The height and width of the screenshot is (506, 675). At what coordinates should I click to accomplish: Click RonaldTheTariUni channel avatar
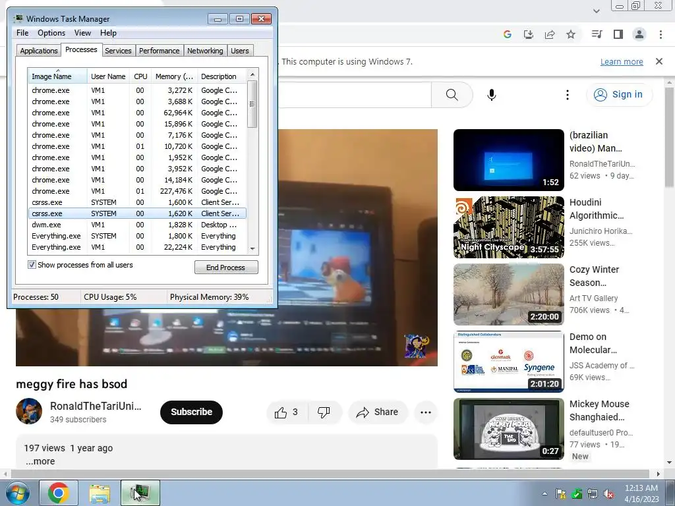29,411
